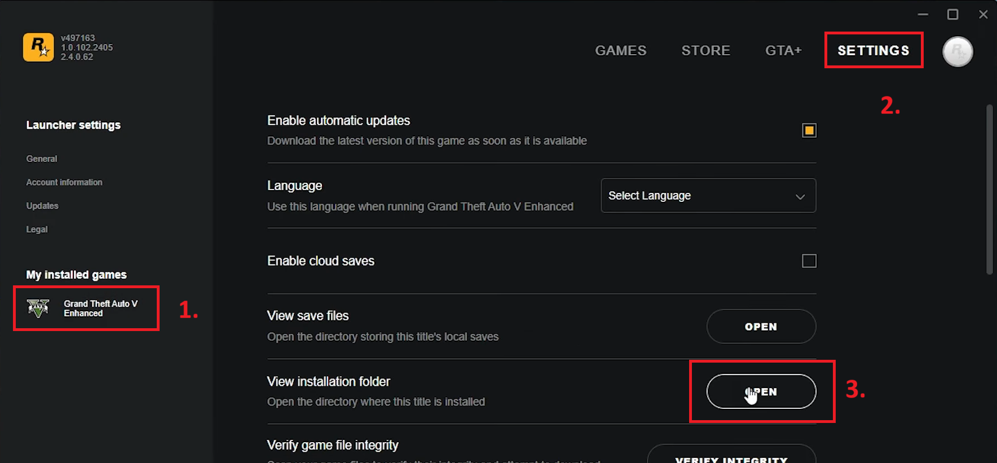Open General launcher settings
The width and height of the screenshot is (997, 463).
tap(42, 159)
